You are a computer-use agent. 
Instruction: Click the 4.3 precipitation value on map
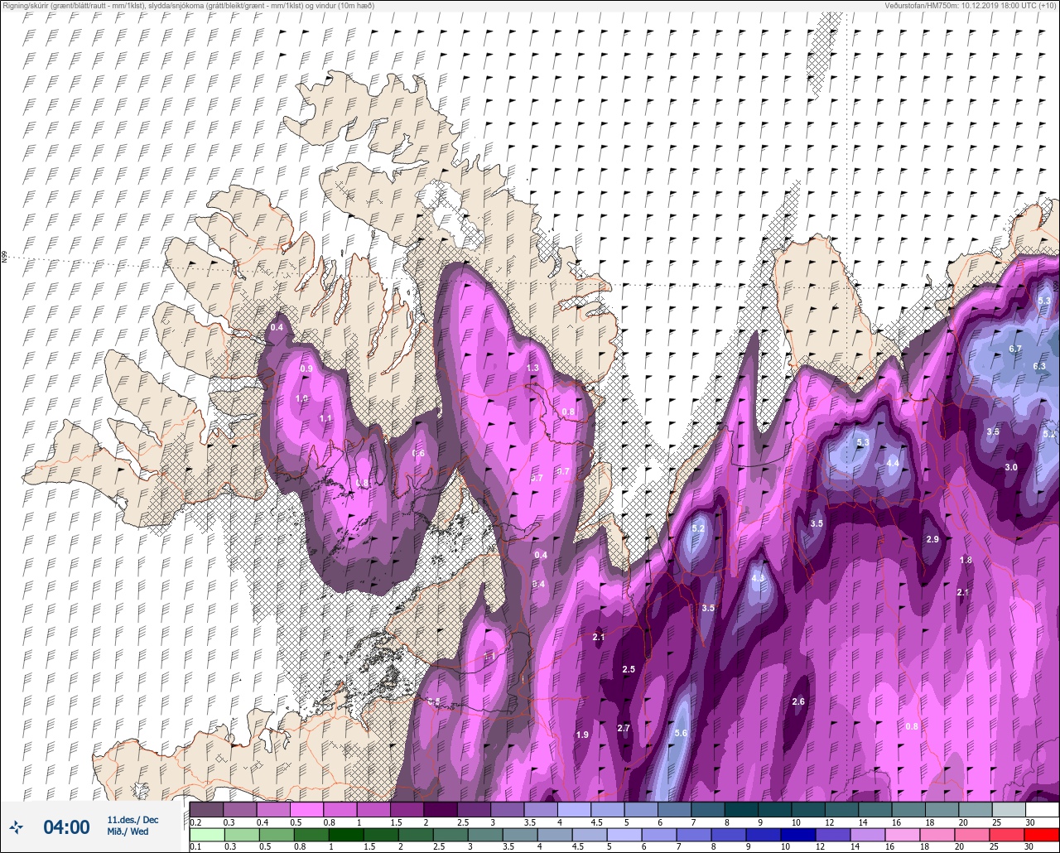[757, 578]
